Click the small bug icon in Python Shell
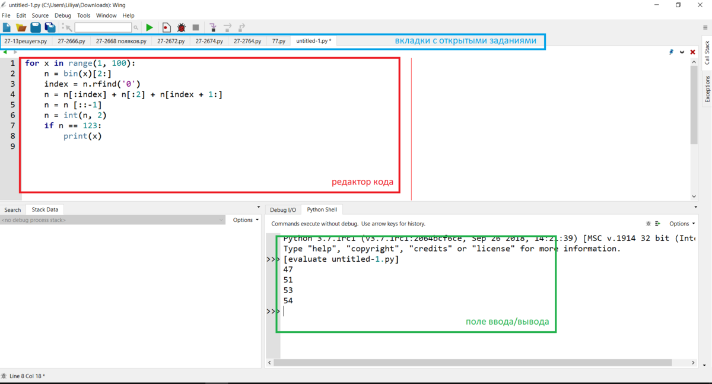Screen dimensions: 712x384 [x=649, y=224]
